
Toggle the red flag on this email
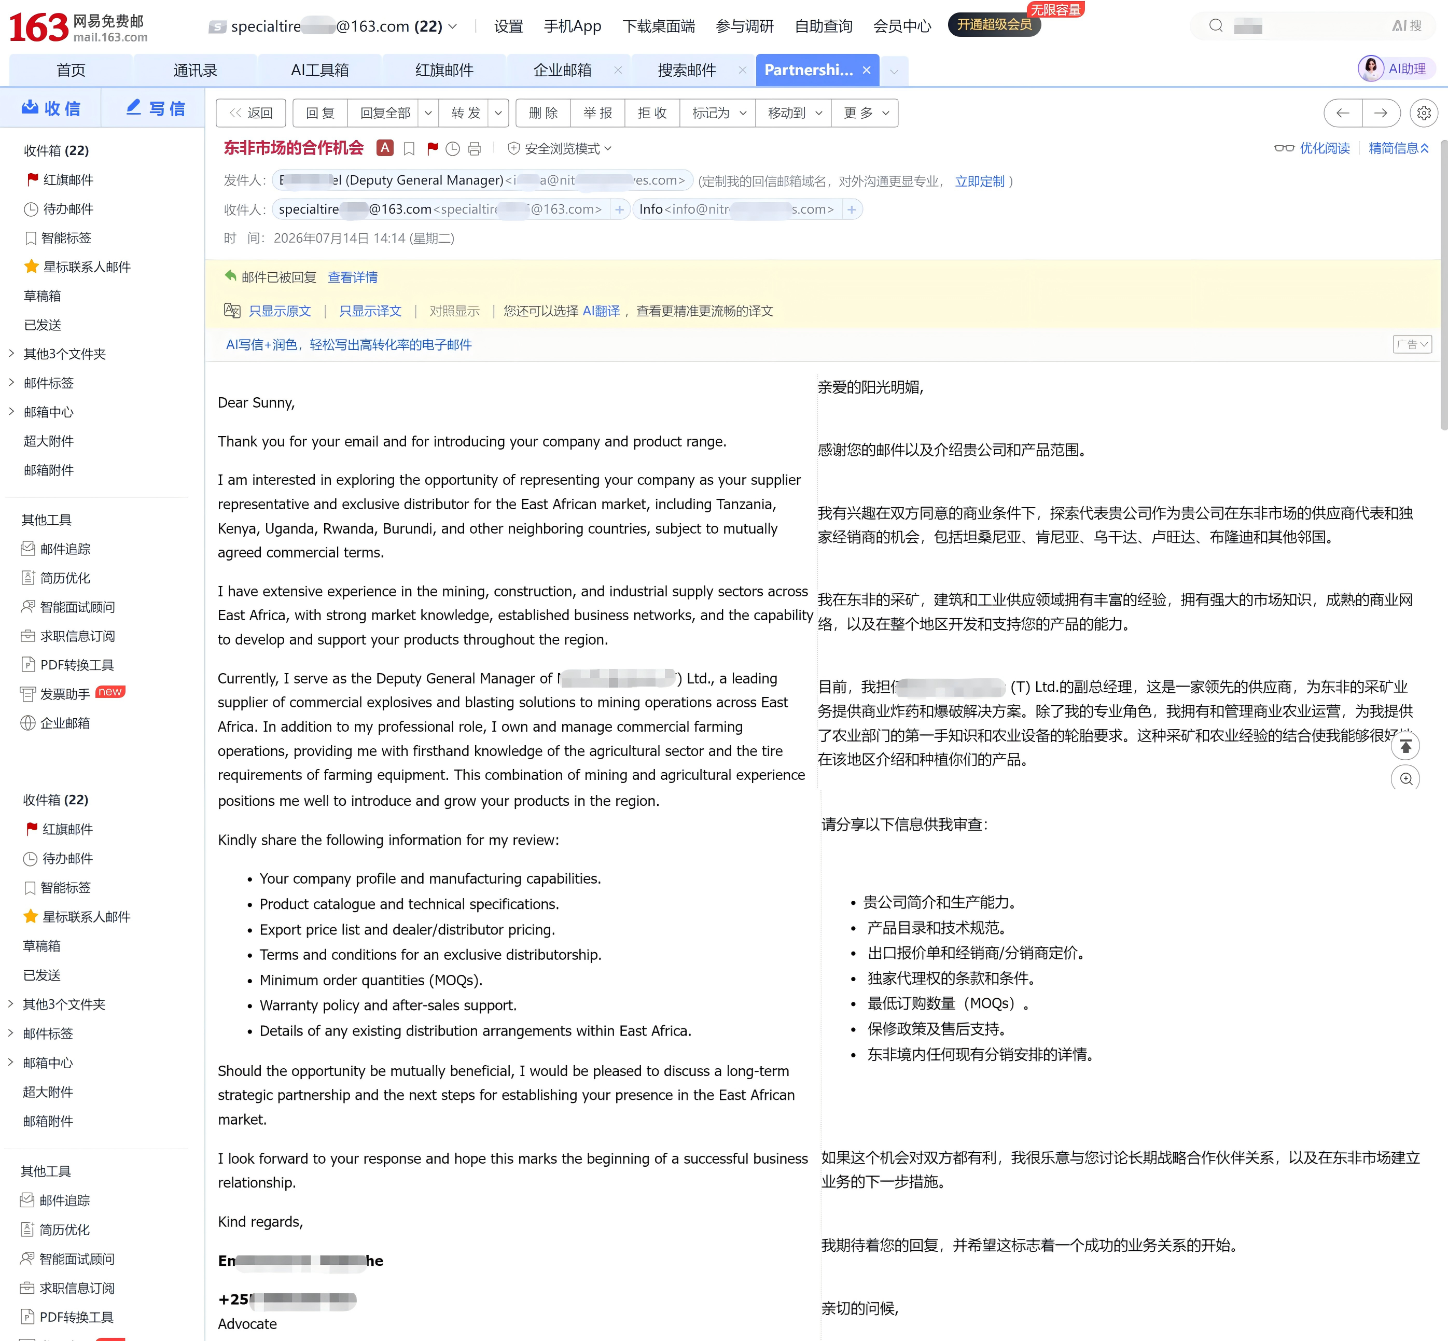tap(432, 149)
